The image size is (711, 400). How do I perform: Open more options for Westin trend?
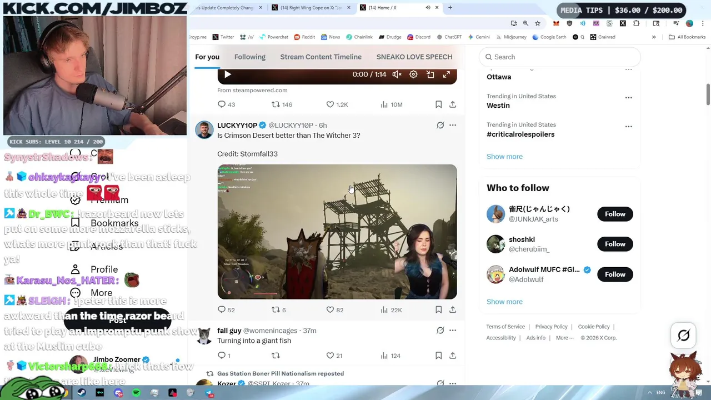[628, 98]
